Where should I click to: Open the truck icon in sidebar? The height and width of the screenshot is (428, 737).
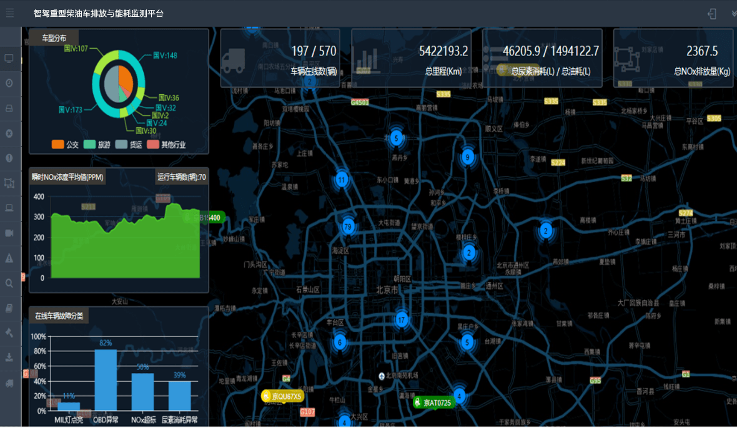point(9,384)
